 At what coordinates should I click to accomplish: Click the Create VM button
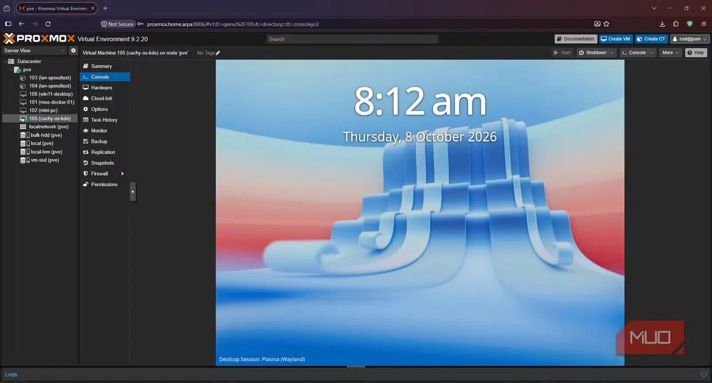click(615, 39)
